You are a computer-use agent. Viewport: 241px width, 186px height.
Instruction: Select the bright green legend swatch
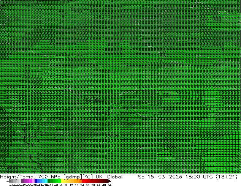pos(56,181)
